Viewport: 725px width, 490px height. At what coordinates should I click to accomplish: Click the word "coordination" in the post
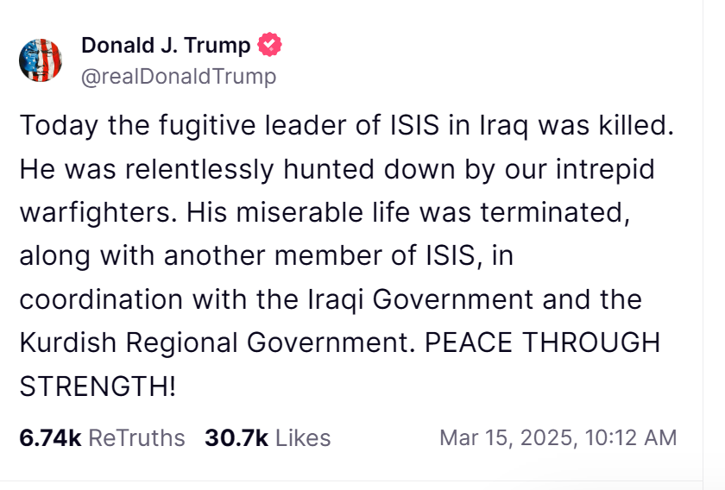click(x=101, y=299)
